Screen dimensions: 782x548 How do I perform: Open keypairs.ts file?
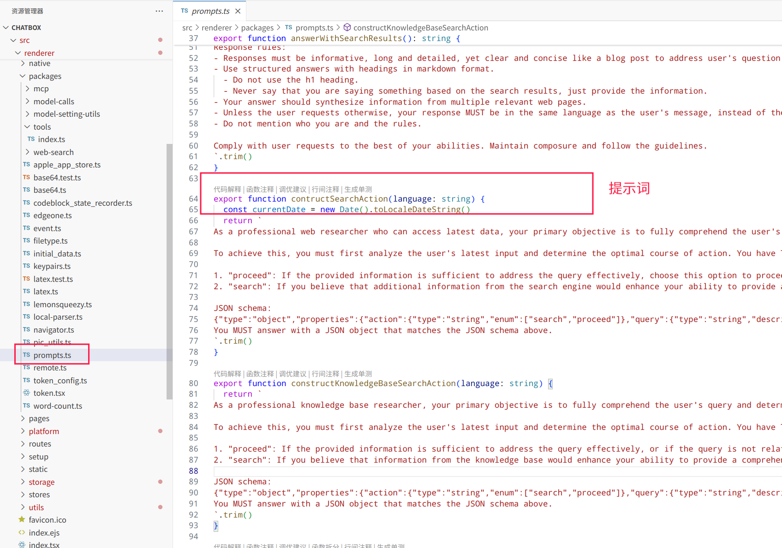click(x=52, y=266)
